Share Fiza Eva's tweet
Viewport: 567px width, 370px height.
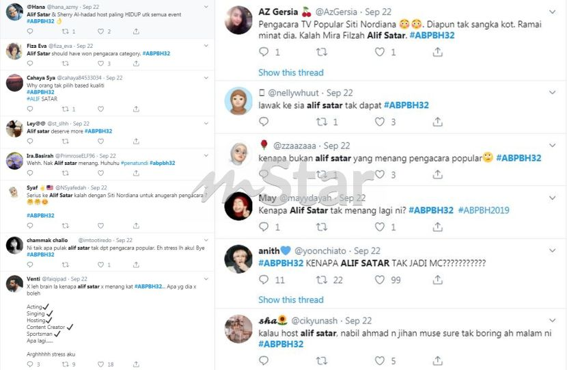click(136, 64)
